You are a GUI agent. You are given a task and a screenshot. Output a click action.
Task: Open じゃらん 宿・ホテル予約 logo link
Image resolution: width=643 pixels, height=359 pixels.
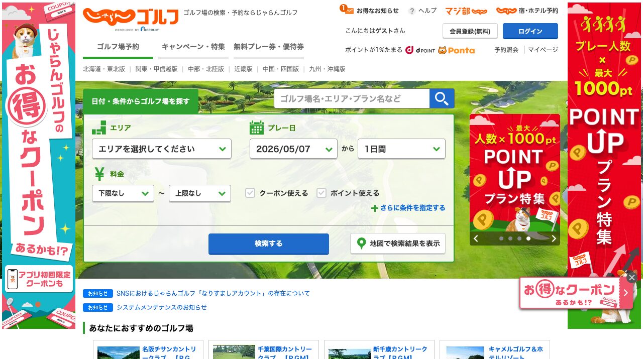(527, 11)
